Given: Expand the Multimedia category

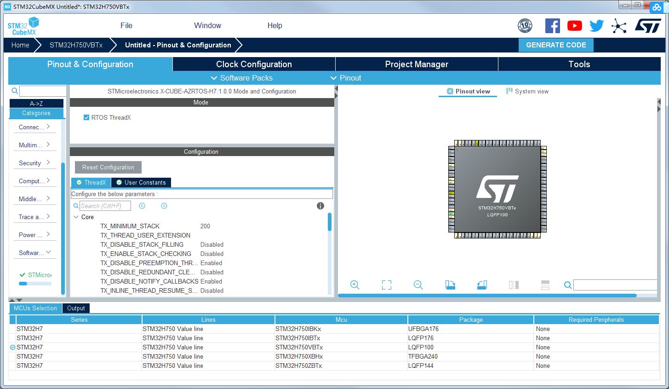Looking at the screenshot, I should 34,145.
